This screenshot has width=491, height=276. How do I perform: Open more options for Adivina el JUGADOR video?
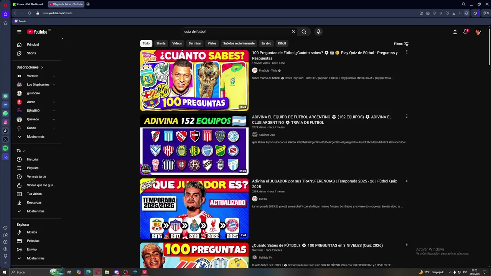(x=407, y=181)
